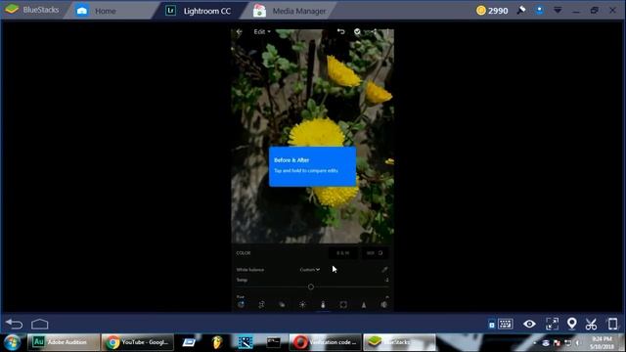626x352 pixels.
Task: Open the Presets tool in bottom toolbar
Action: pyautogui.click(x=282, y=305)
